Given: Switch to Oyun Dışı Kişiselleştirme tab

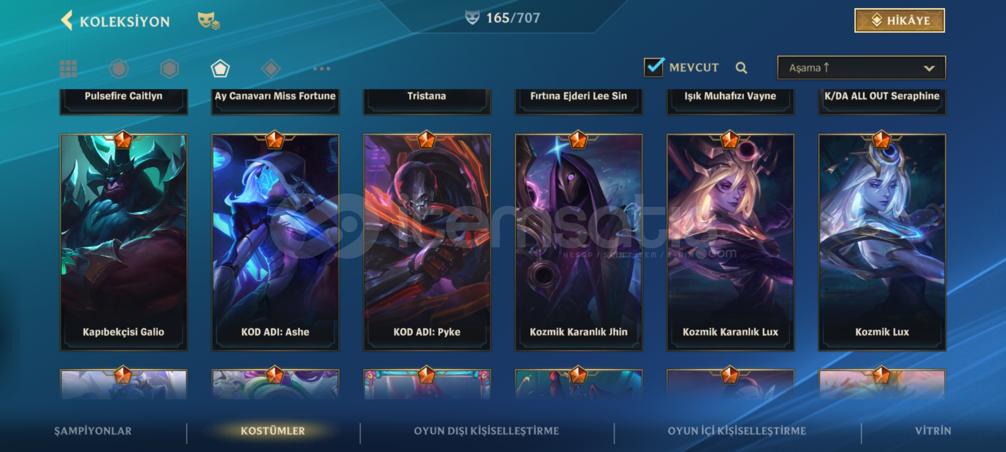Looking at the screenshot, I should 486,431.
